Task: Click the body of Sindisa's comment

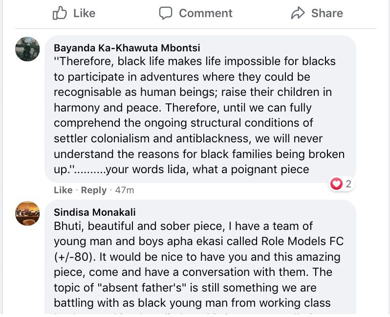Action: point(195,264)
